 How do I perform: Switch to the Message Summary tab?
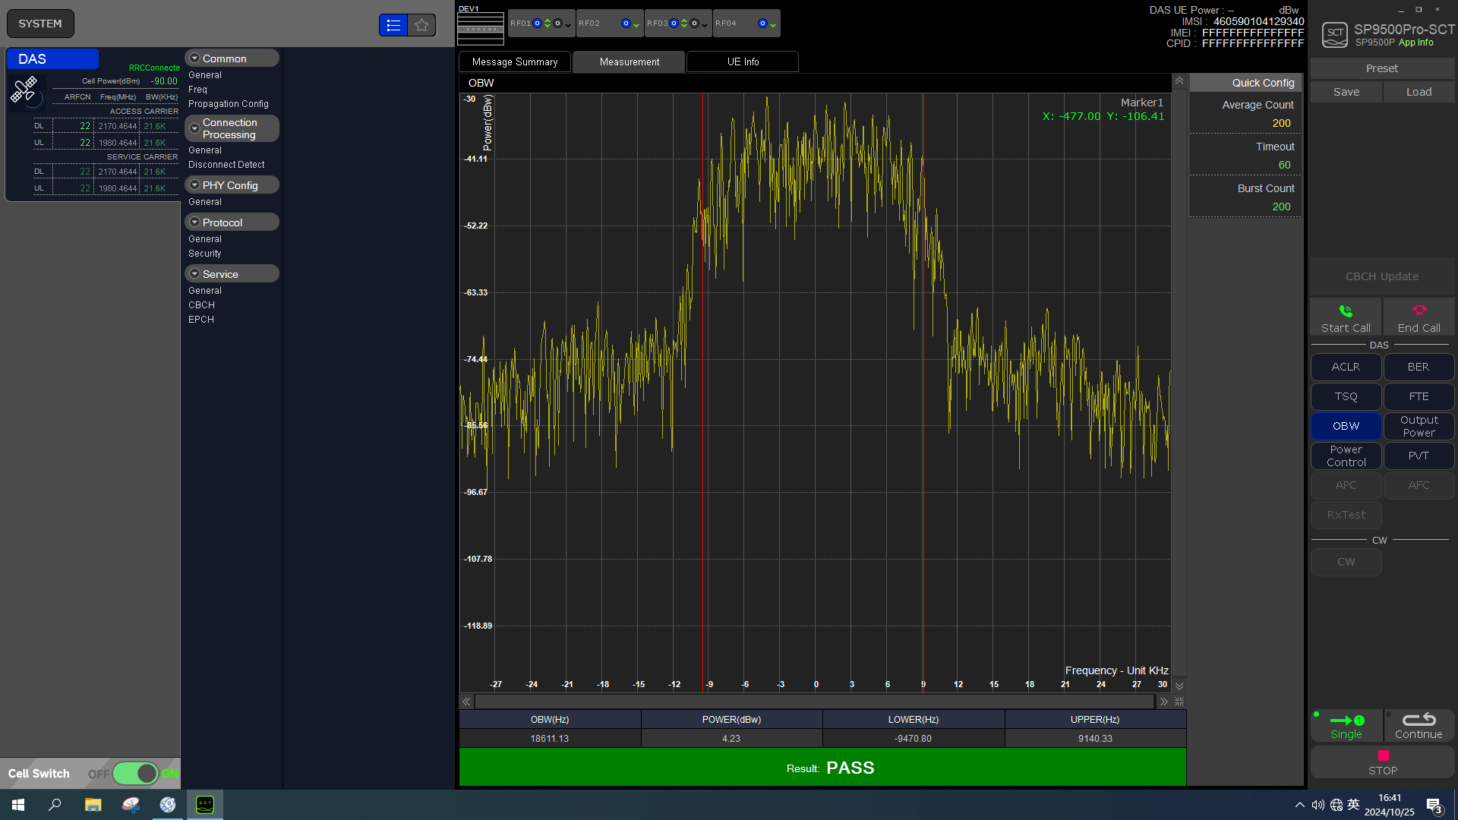click(515, 61)
